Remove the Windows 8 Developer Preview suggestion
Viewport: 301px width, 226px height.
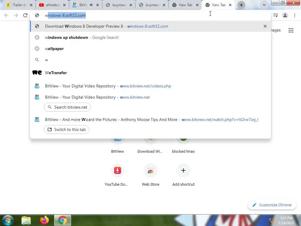(x=265, y=26)
